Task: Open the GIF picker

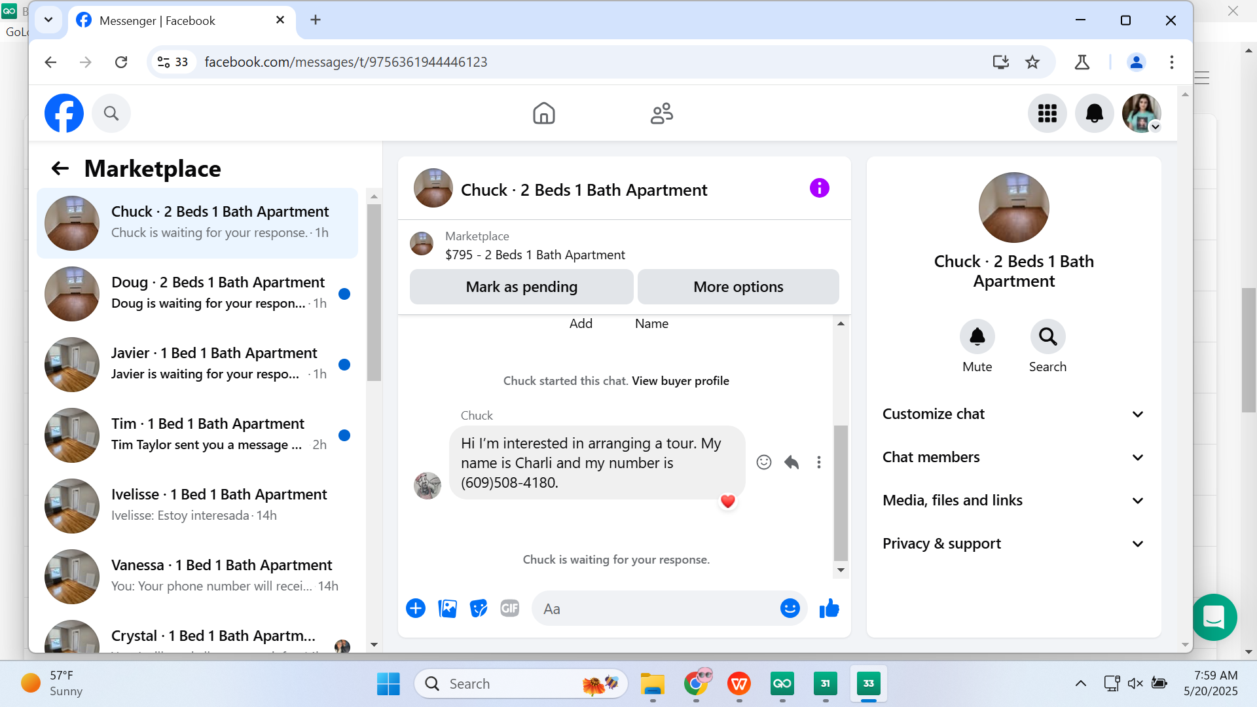Action: (509, 609)
